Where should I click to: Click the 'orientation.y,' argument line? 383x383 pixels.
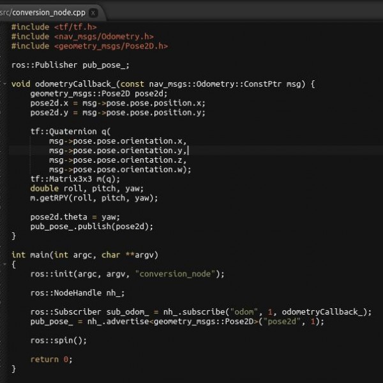[117, 151]
